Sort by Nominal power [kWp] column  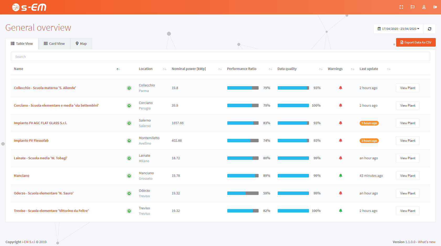(220, 69)
